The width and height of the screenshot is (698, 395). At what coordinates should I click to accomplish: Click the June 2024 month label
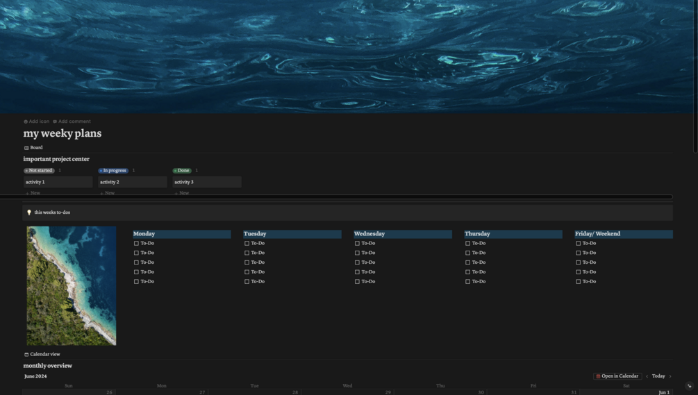[35, 376]
